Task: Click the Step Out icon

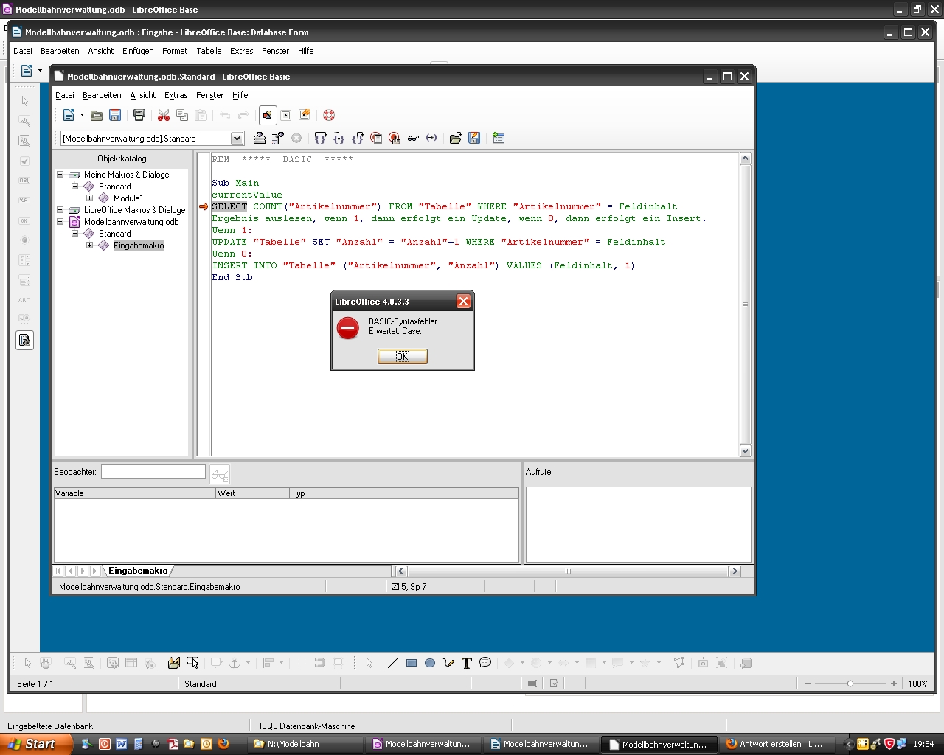Action: [x=358, y=138]
